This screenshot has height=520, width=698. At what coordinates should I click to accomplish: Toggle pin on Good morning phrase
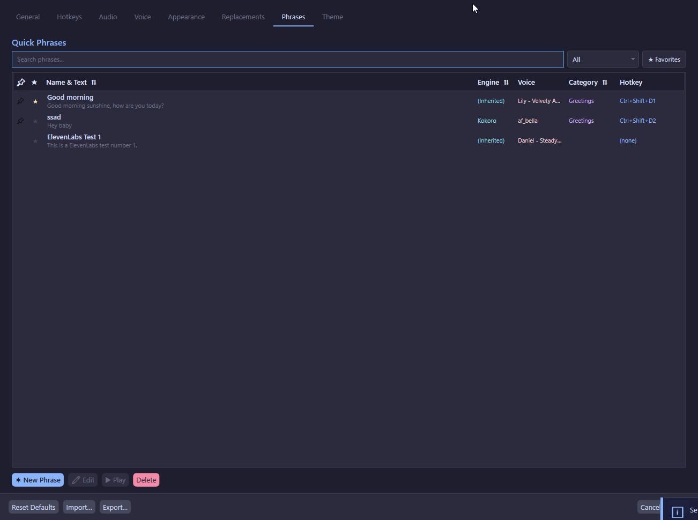coord(20,101)
